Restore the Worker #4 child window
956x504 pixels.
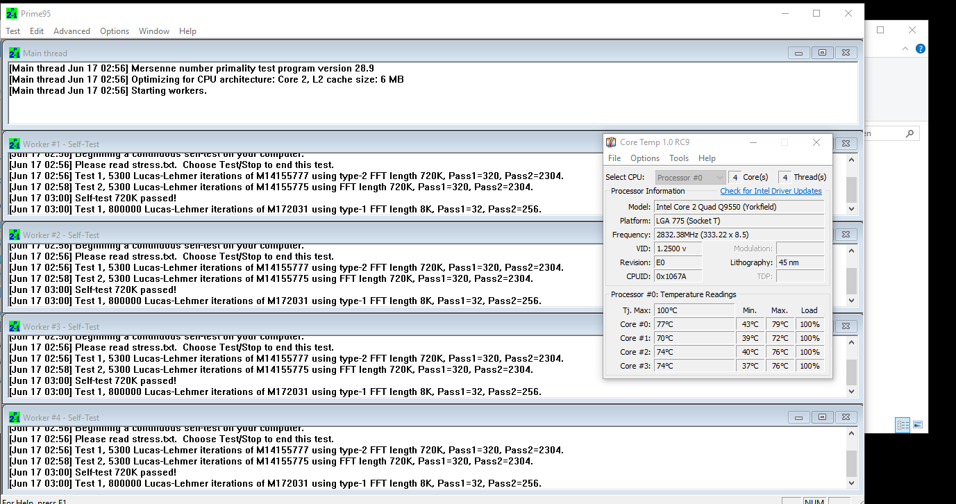tap(823, 417)
